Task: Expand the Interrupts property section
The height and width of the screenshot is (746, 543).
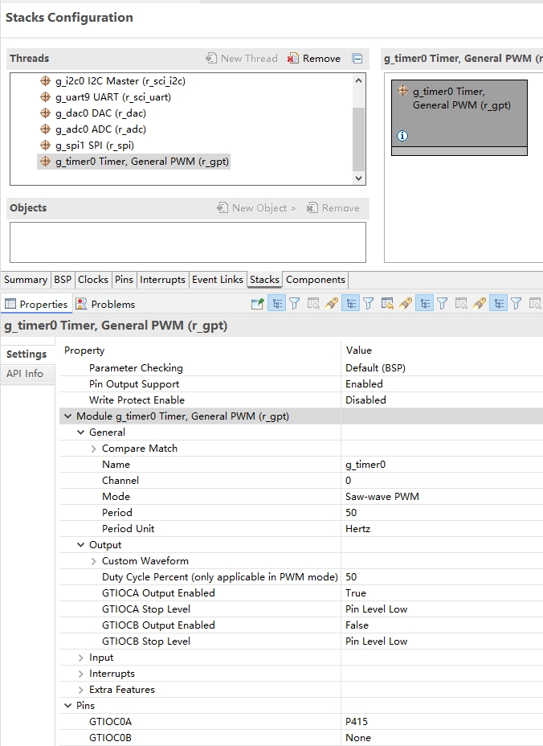Action: tap(81, 674)
